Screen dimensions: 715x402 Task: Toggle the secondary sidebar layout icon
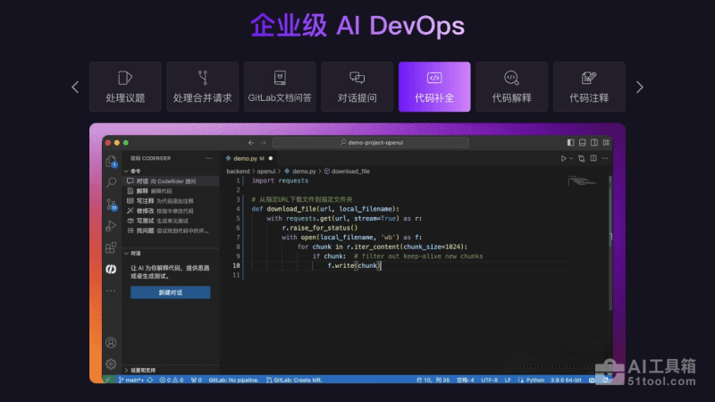point(594,143)
